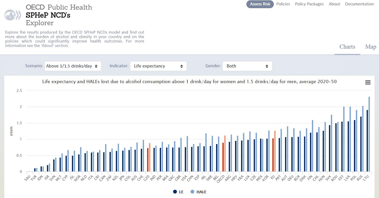The width and height of the screenshot is (379, 198).
Task: Click the USA axis label
Action: click(x=184, y=179)
